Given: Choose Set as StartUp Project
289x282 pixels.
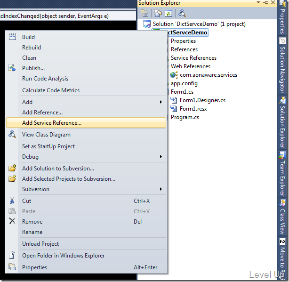Looking at the screenshot, I should pyautogui.click(x=86, y=146).
